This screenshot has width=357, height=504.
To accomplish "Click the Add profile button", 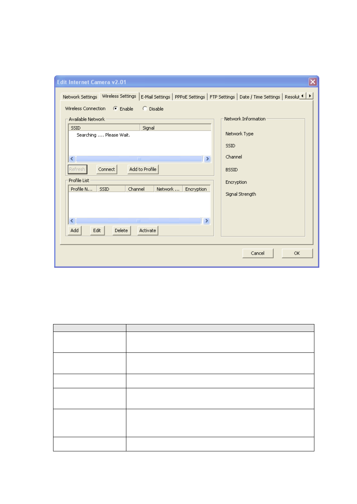I will coord(75,231).
